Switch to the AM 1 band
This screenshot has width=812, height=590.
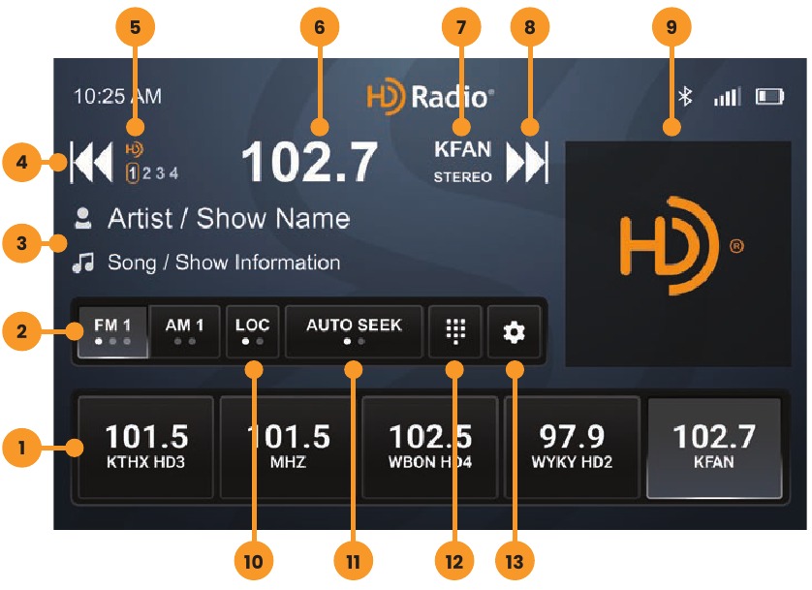[x=184, y=331]
